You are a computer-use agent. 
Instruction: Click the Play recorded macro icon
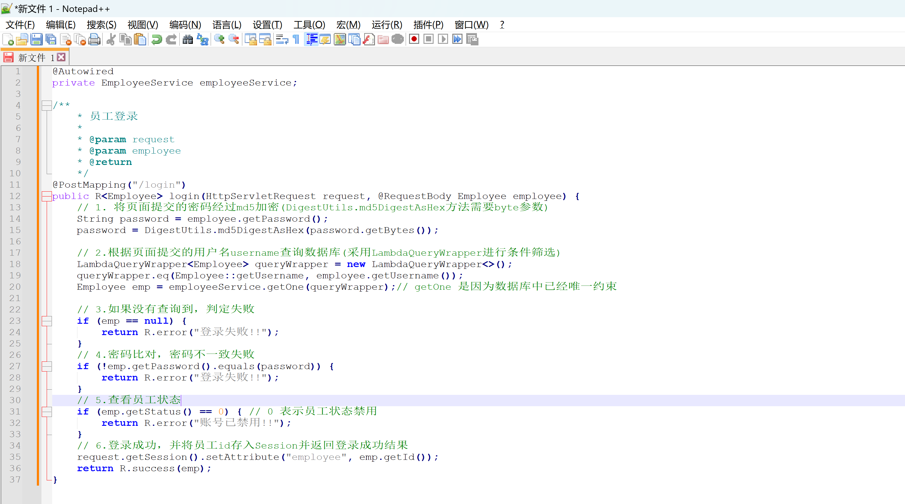pyautogui.click(x=443, y=39)
